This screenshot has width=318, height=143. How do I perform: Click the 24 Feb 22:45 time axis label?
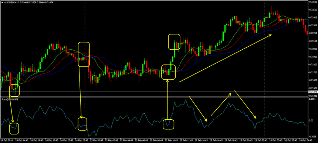[x=82, y=140]
